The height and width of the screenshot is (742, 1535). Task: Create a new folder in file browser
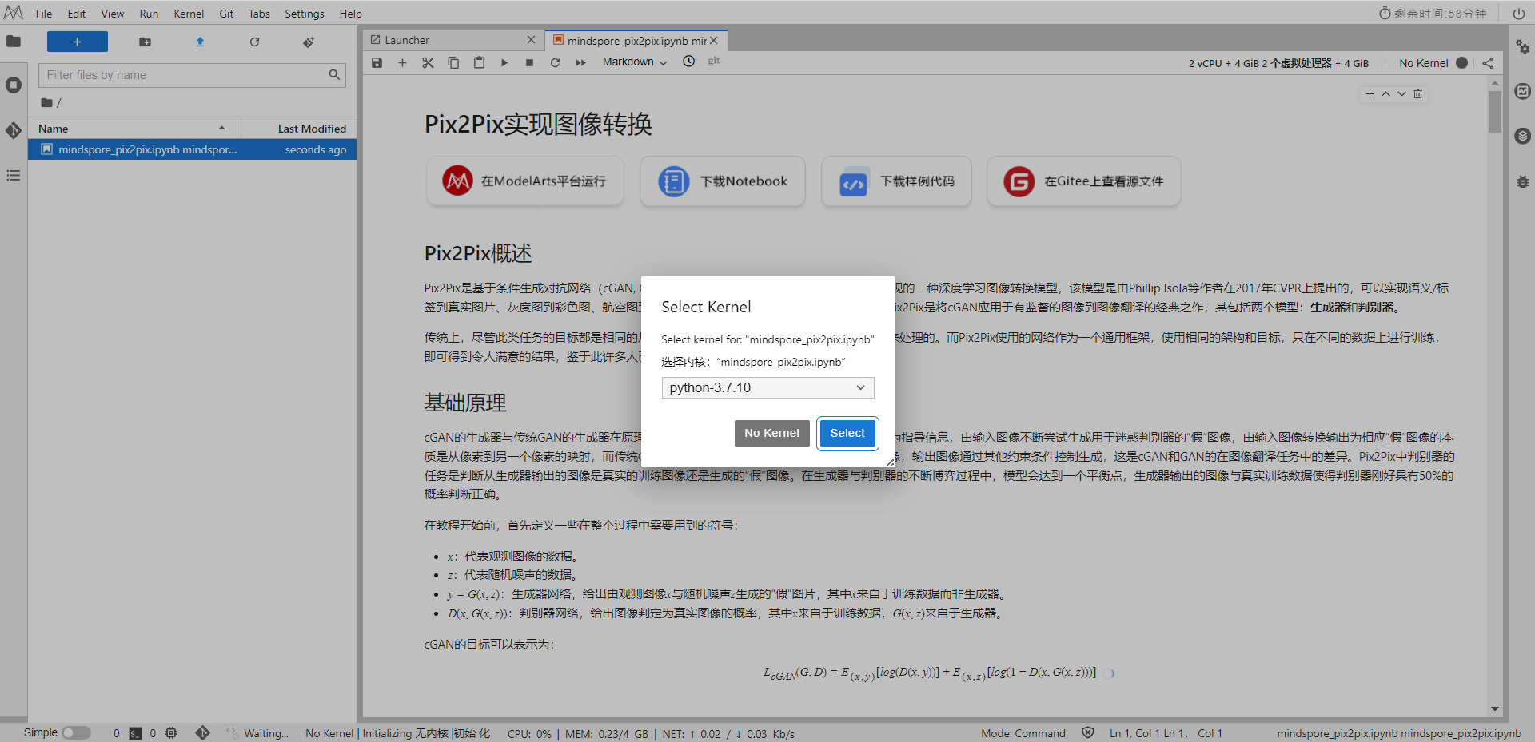coord(145,42)
